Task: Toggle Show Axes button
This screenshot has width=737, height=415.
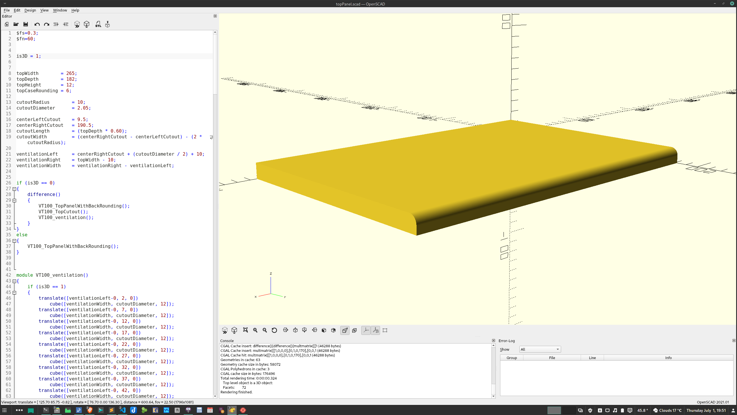Action: click(x=366, y=330)
